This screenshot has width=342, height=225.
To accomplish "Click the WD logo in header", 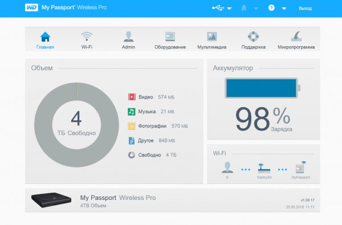I will coord(31,7).
